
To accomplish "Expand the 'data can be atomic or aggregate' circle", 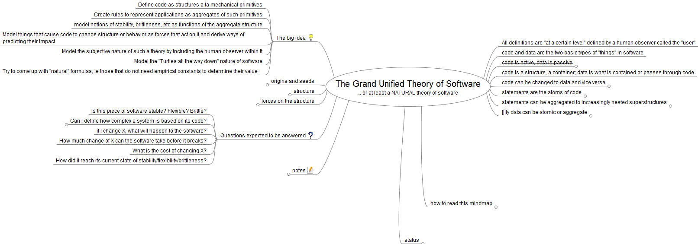I will [x=591, y=116].
